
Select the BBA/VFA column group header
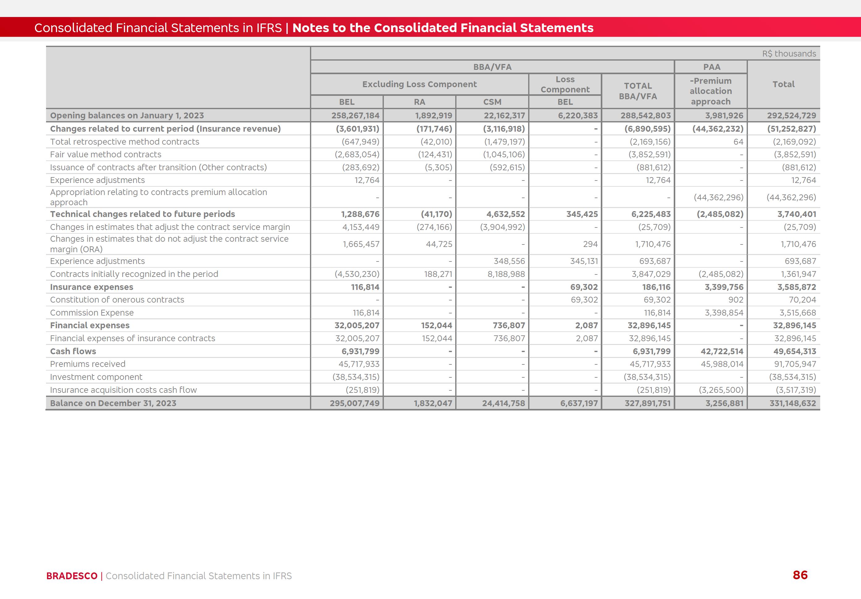click(492, 67)
